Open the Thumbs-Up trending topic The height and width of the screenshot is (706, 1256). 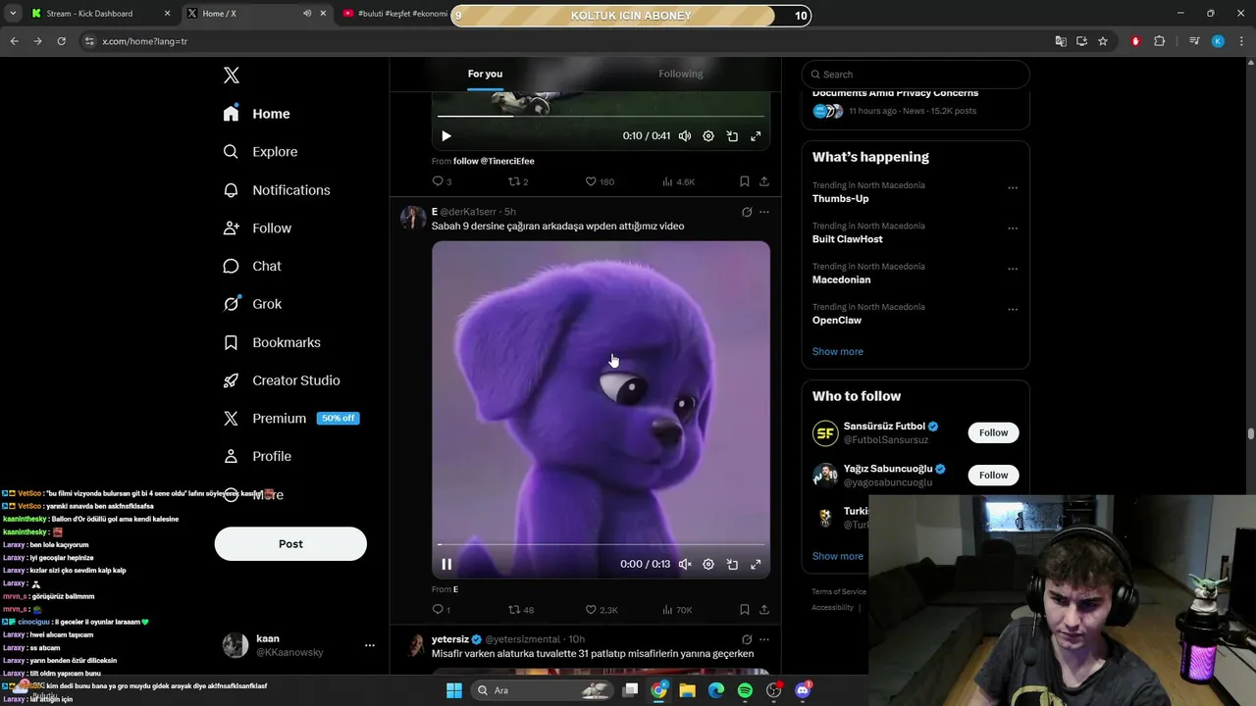pos(840,199)
